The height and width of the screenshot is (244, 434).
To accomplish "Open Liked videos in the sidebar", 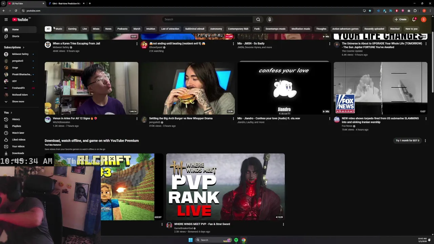I will pos(19,140).
